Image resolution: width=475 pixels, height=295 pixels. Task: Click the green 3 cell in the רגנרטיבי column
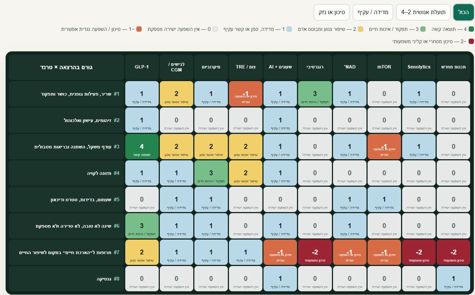315,94
